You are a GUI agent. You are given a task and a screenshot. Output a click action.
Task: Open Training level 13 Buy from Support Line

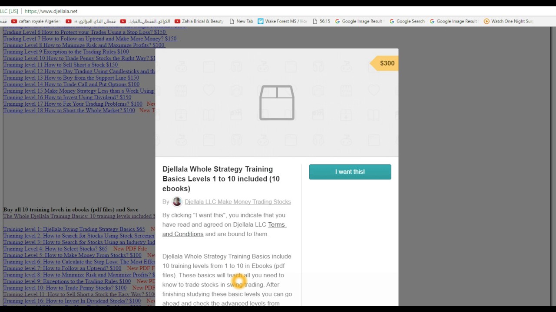(x=71, y=78)
